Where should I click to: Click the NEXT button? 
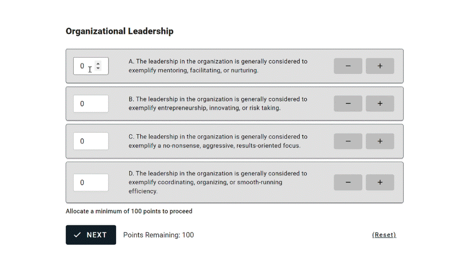pyautogui.click(x=91, y=235)
